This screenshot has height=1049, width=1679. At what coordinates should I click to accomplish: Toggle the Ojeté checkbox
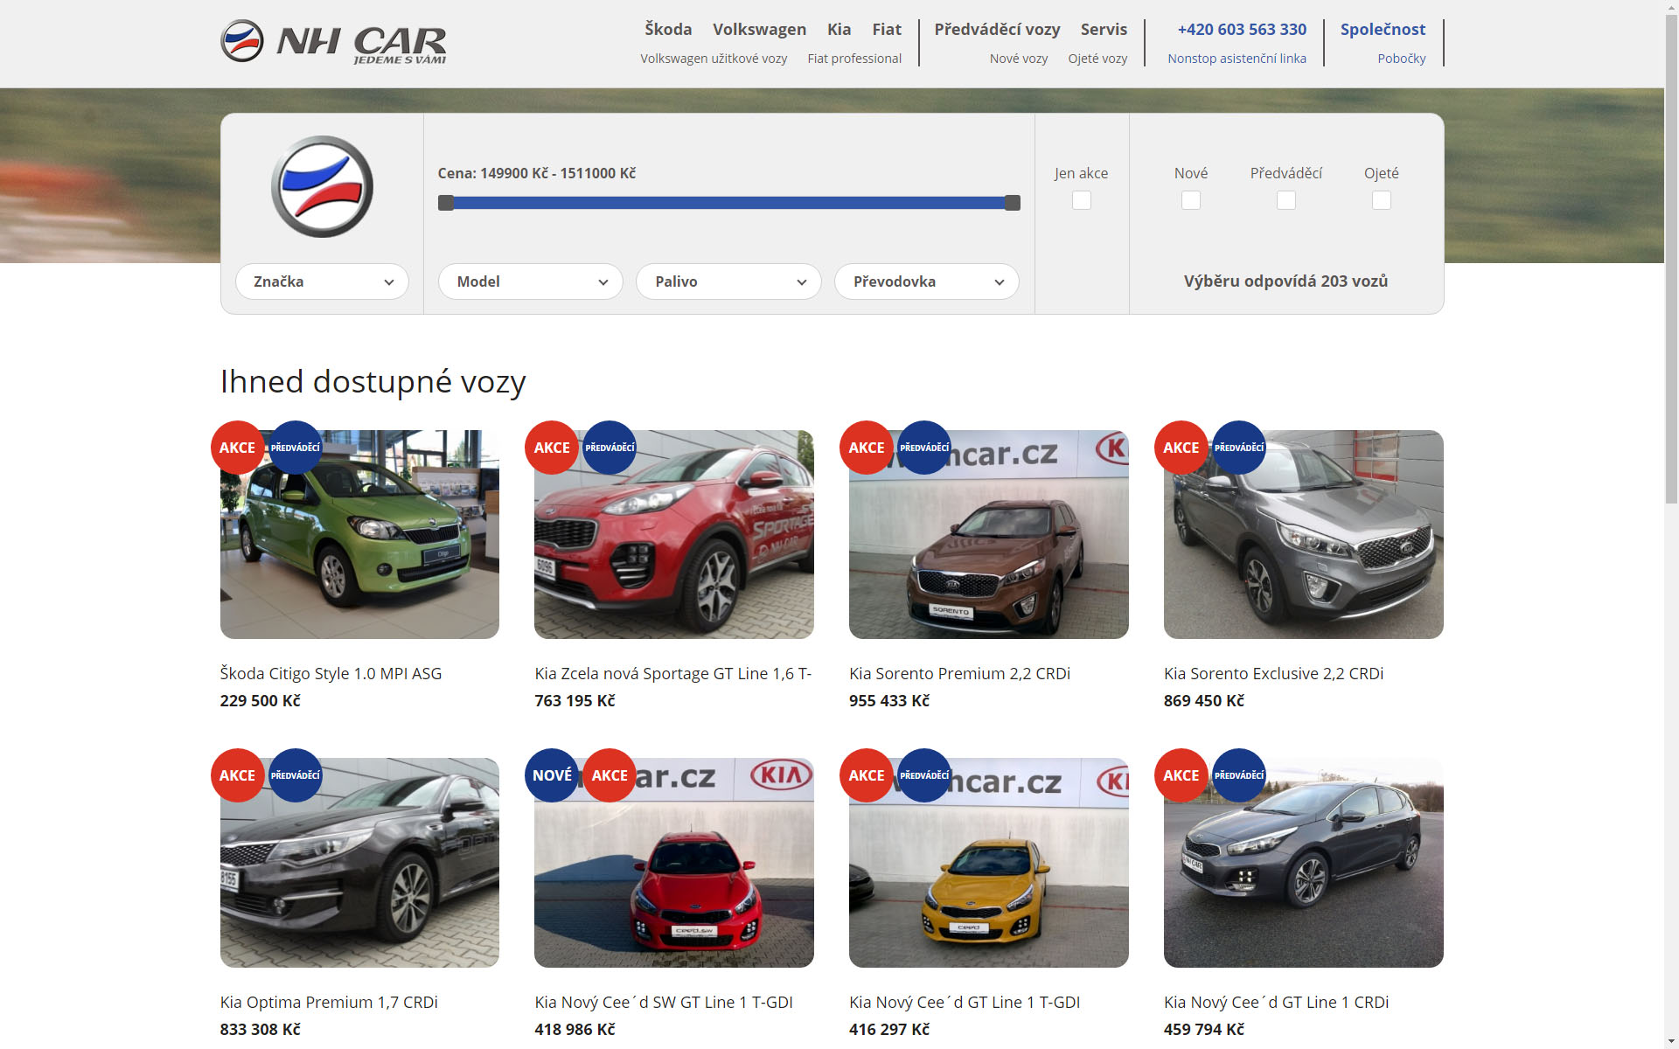coord(1382,200)
